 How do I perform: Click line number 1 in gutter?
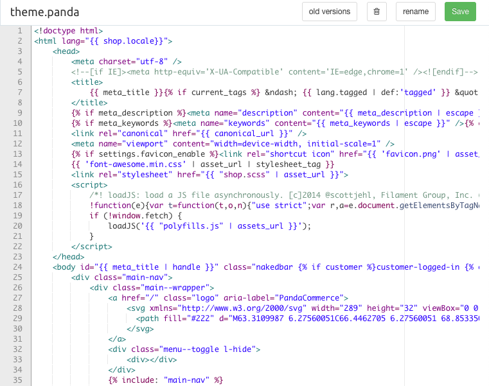[x=20, y=31]
